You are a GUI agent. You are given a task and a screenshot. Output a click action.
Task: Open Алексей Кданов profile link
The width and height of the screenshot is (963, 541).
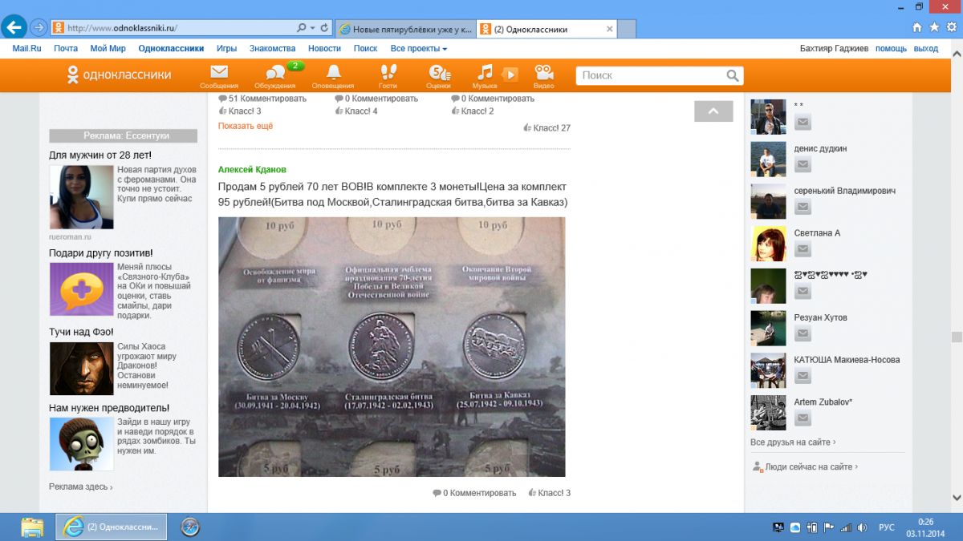point(252,170)
